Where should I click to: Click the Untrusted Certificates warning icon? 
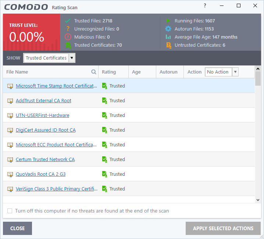(168, 45)
